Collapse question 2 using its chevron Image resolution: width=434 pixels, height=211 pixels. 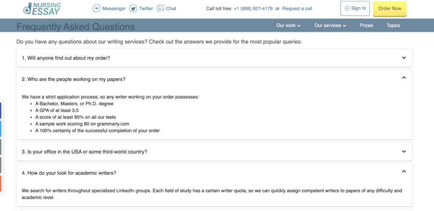pyautogui.click(x=404, y=78)
